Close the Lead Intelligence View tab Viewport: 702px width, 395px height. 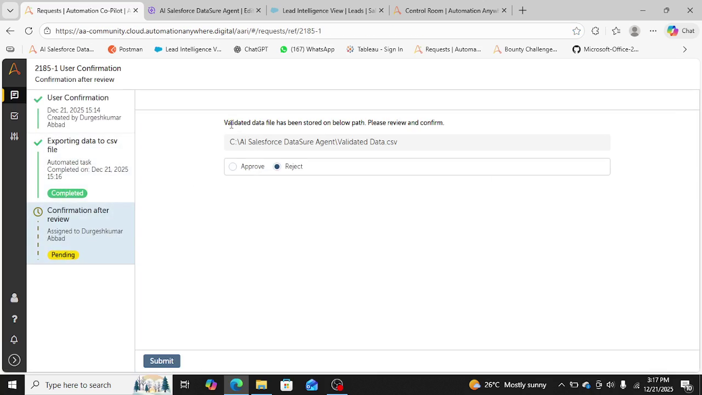point(381,10)
